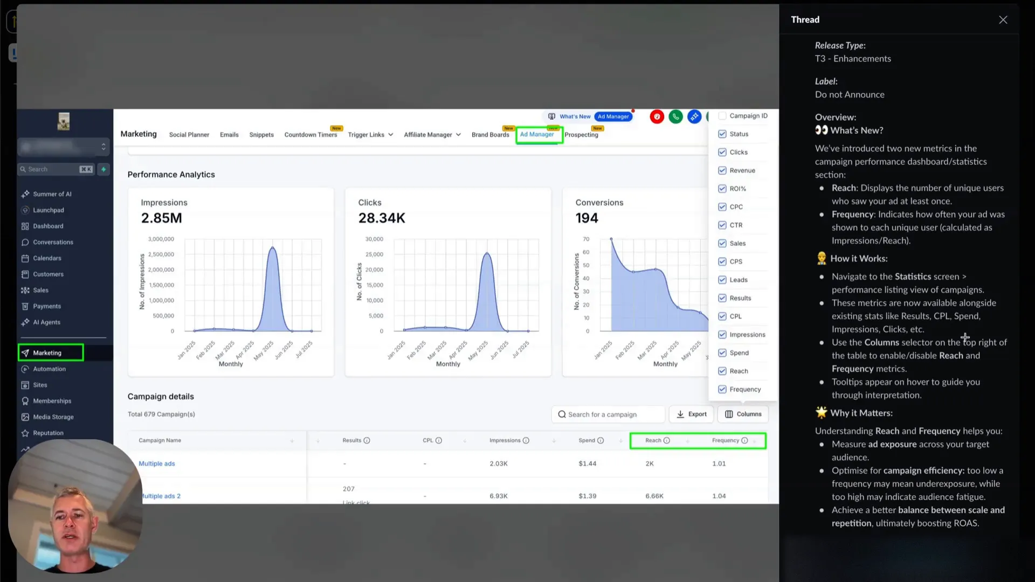Click the What's New announcement icon

click(551, 116)
